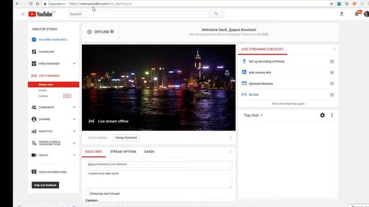This screenshot has height=207, width=369.
Task: Select Stream now in sidebar
Action: click(x=54, y=85)
